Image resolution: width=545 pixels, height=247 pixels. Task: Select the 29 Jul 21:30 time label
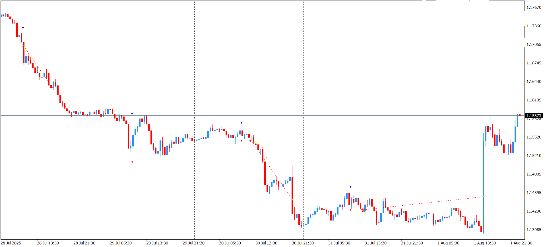[193, 243]
